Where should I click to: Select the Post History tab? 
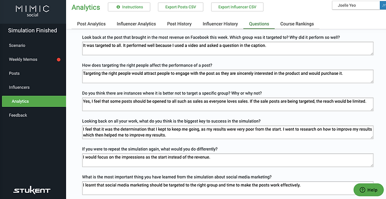(x=179, y=24)
